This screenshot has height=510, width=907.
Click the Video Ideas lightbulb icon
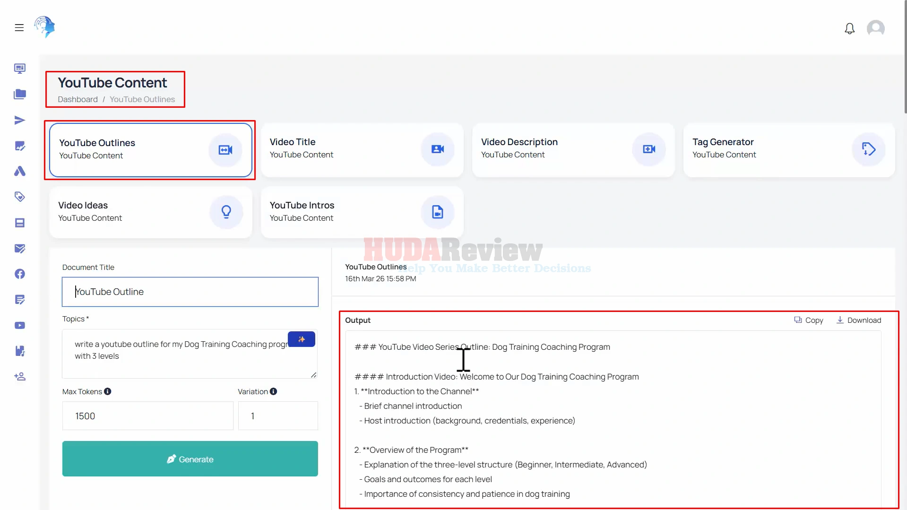point(226,212)
